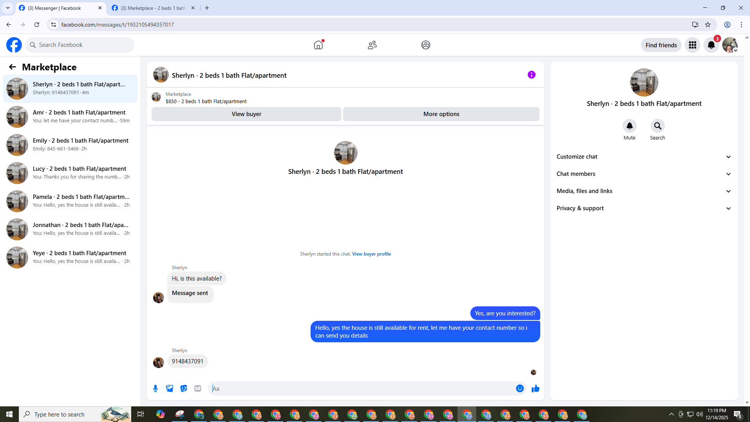
Task: Open the View buyer profile link
Action: tap(371, 254)
